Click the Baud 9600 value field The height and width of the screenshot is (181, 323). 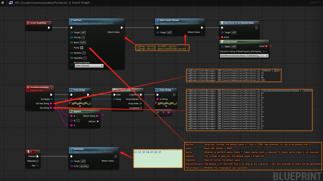pyautogui.click(x=83, y=42)
